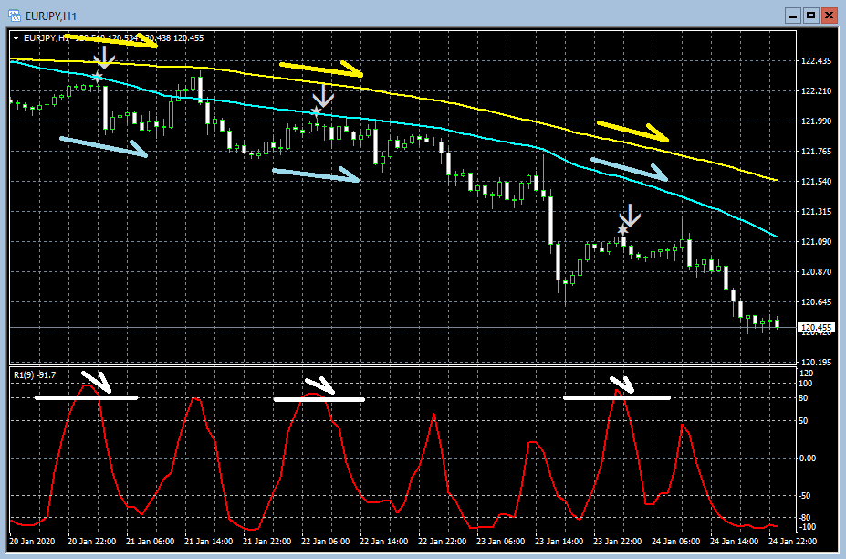This screenshot has width=846, height=559.
Task: Click the EURJPY,H1 label inside the chart
Action: [47, 38]
